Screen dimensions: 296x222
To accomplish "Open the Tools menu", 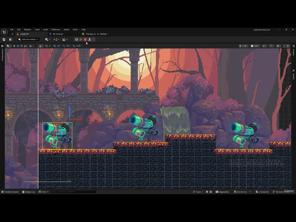I will click(37, 30).
